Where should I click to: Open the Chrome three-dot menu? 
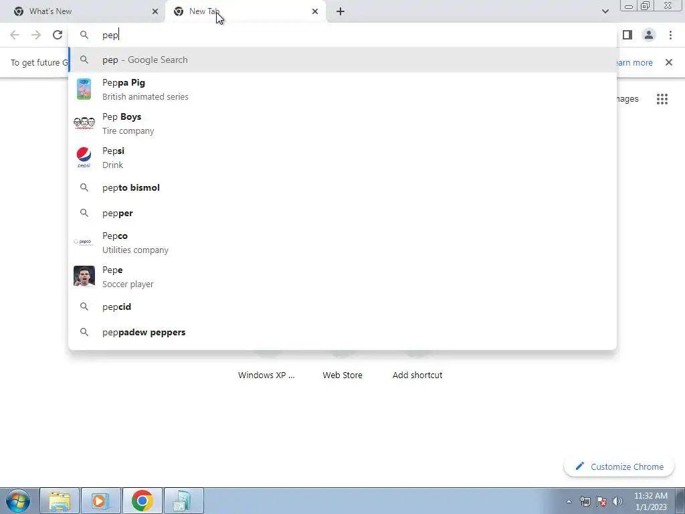(670, 35)
